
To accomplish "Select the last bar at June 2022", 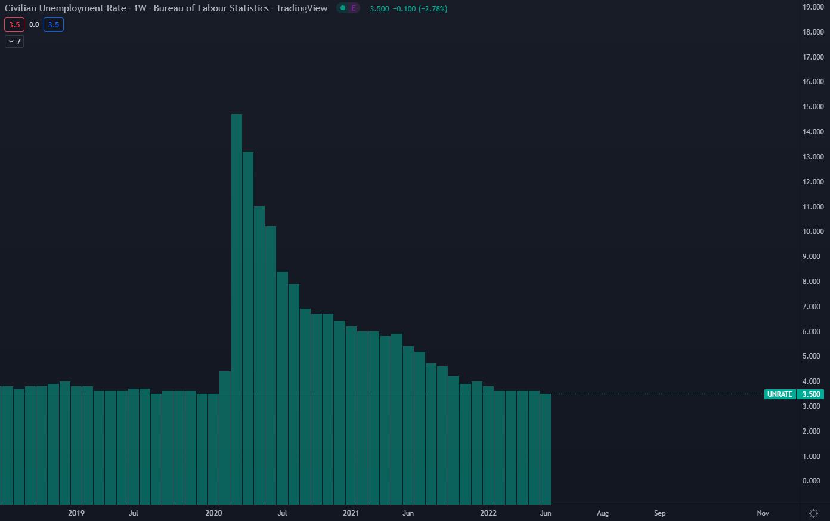I will click(x=546, y=448).
